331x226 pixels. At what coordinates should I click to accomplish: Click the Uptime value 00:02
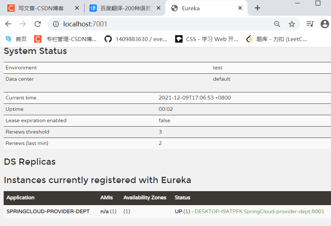[x=166, y=109]
